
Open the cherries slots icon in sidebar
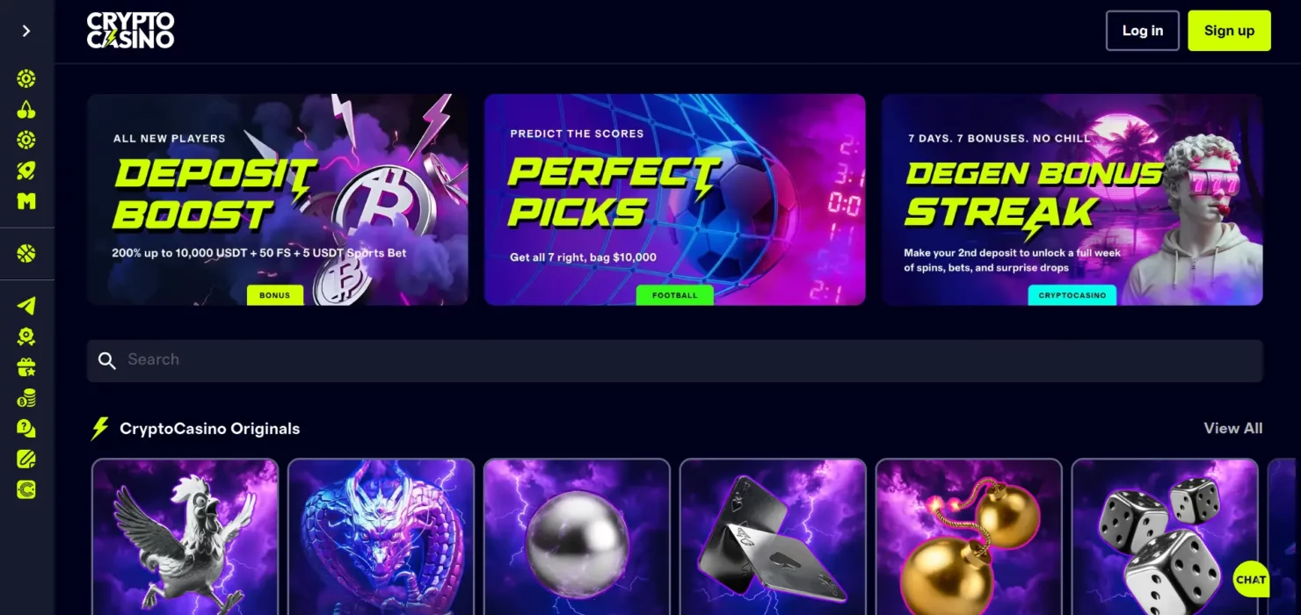(26, 110)
